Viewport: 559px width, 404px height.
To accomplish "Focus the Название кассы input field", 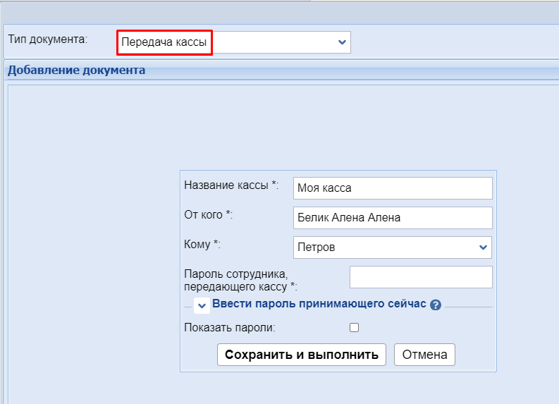I will [x=391, y=188].
